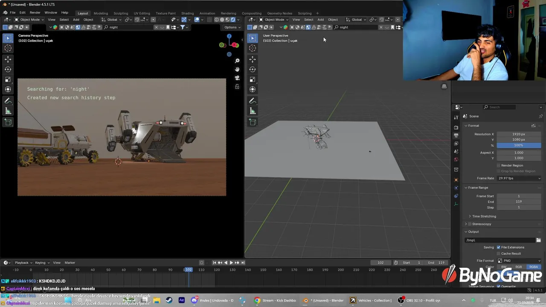Toggle camera view gizmo in left viewport
Screen dimensions: 546x307
[x=237, y=78]
